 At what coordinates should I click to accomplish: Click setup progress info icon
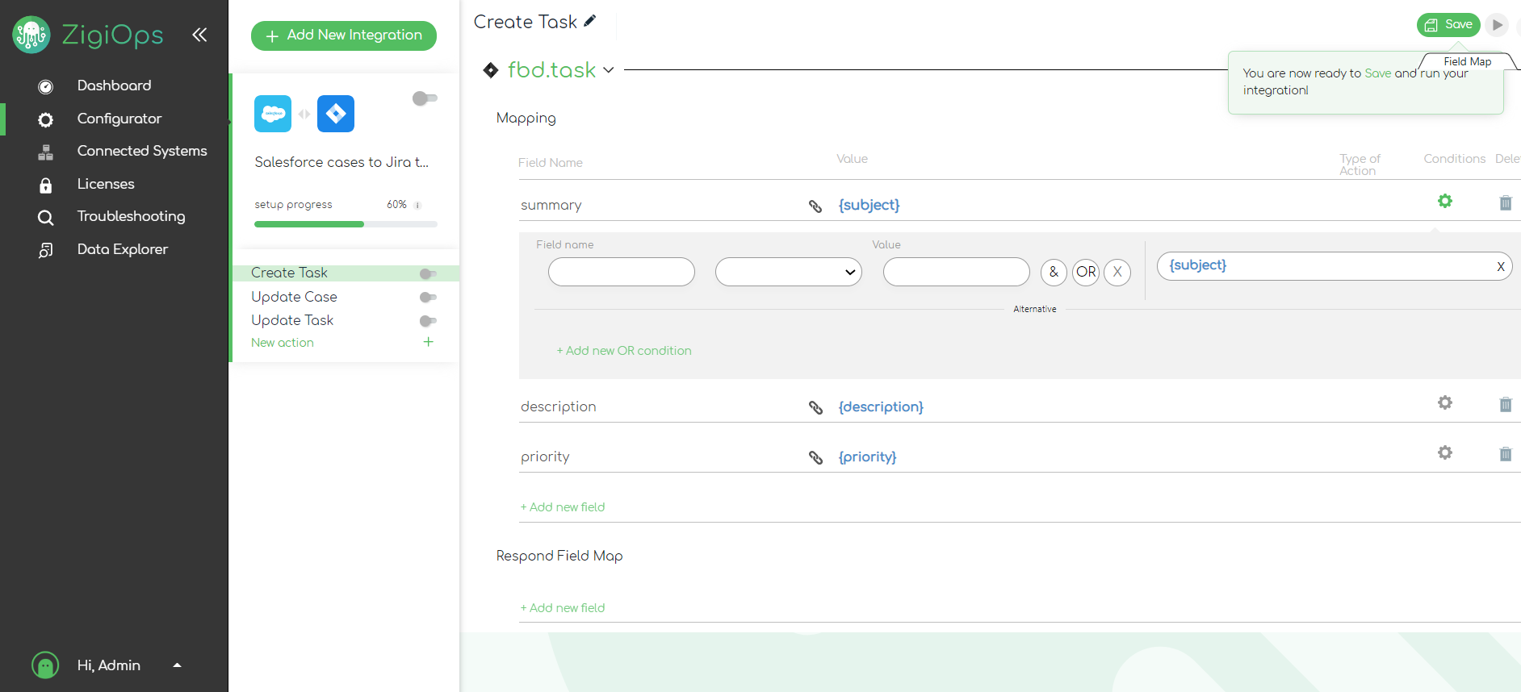point(417,205)
